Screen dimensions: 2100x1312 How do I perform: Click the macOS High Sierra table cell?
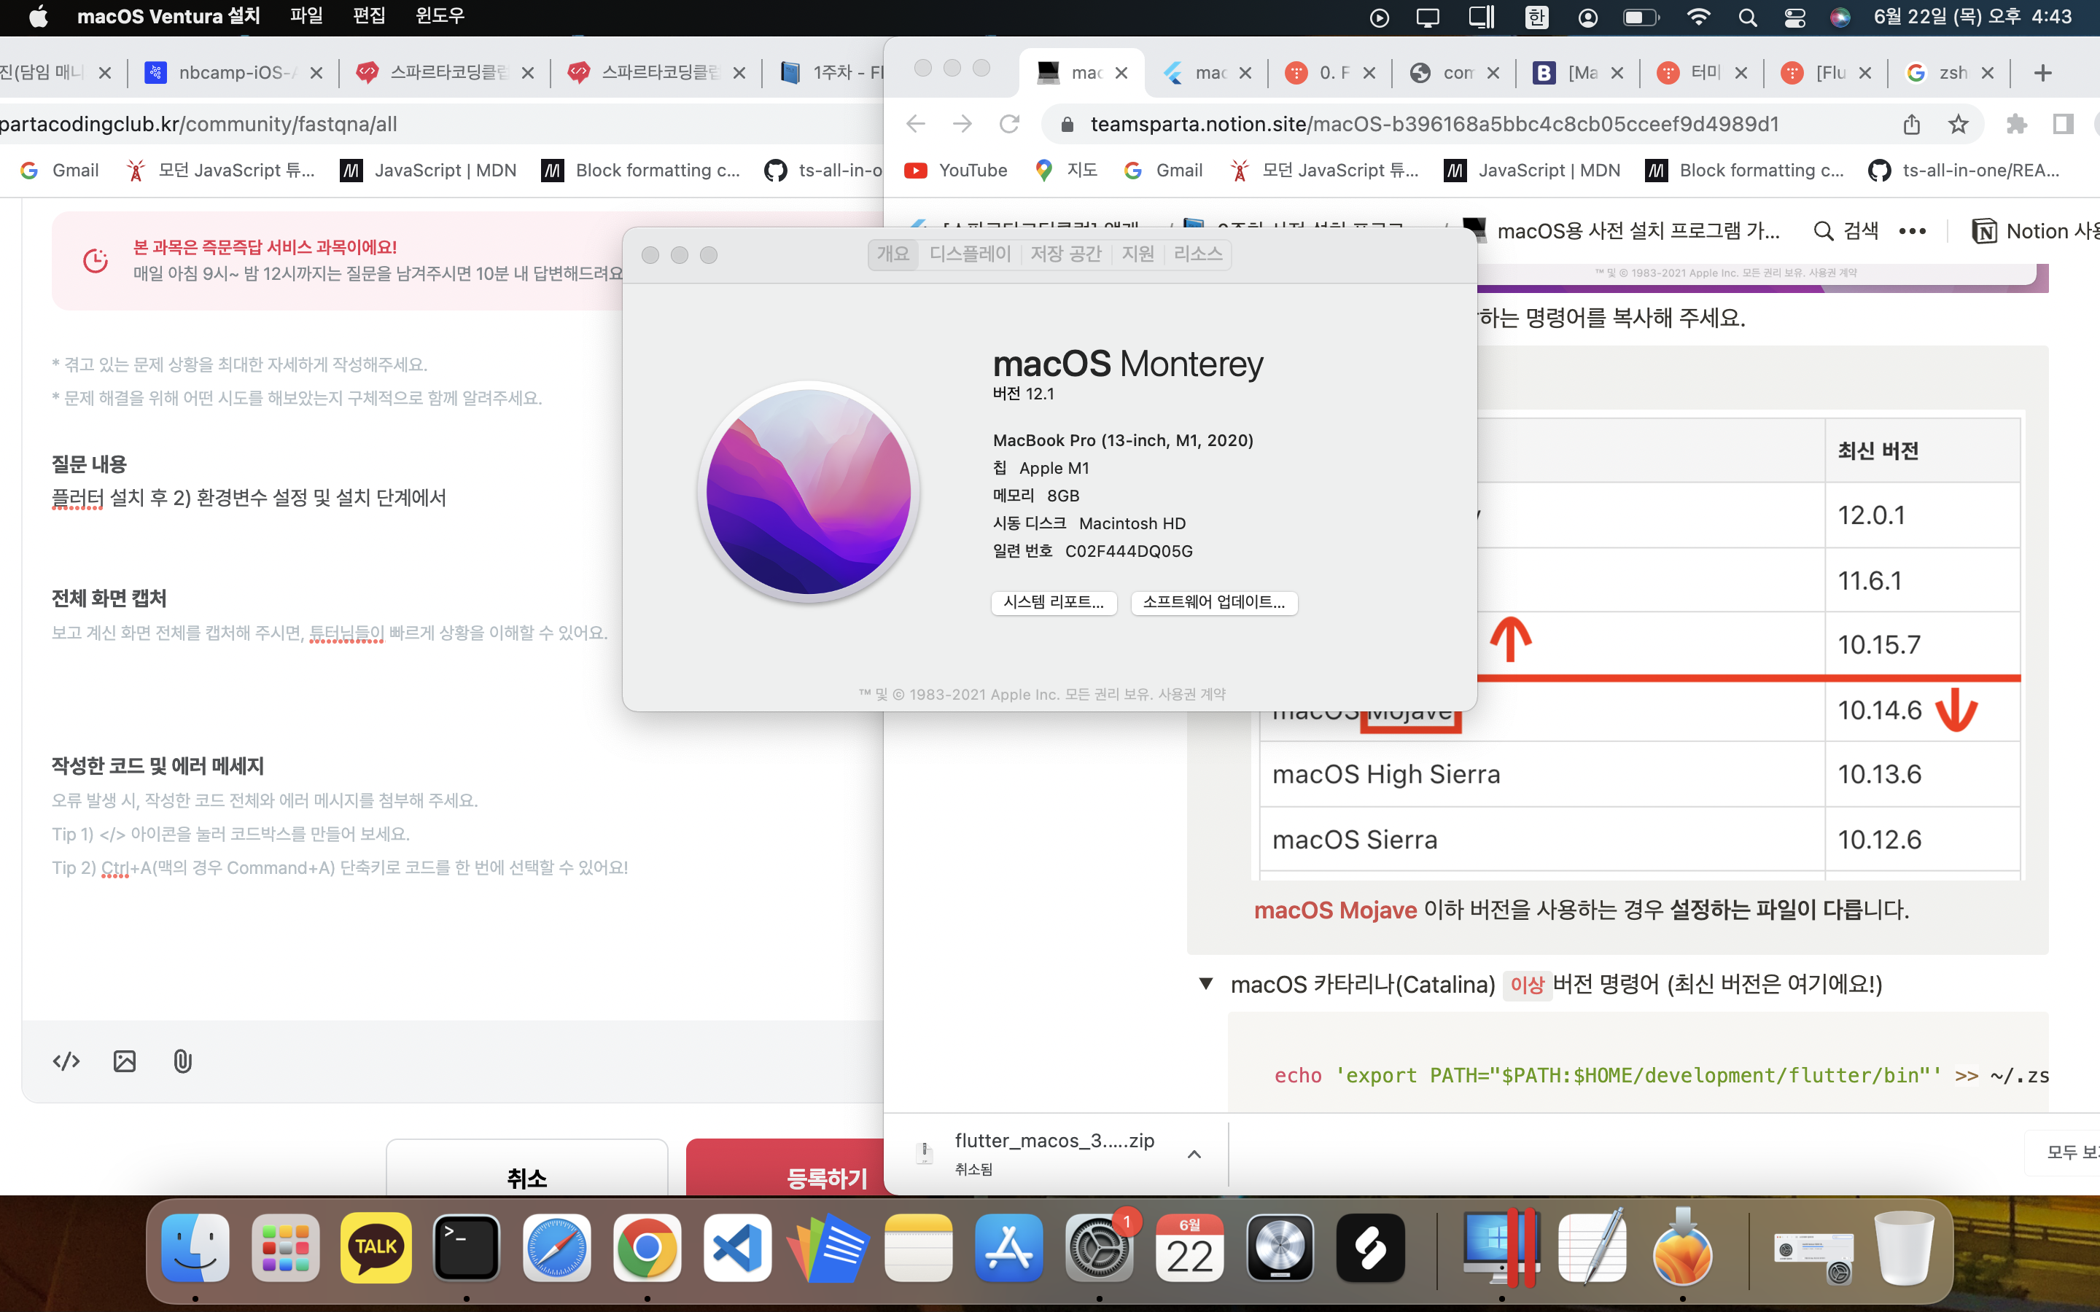tap(1542, 774)
